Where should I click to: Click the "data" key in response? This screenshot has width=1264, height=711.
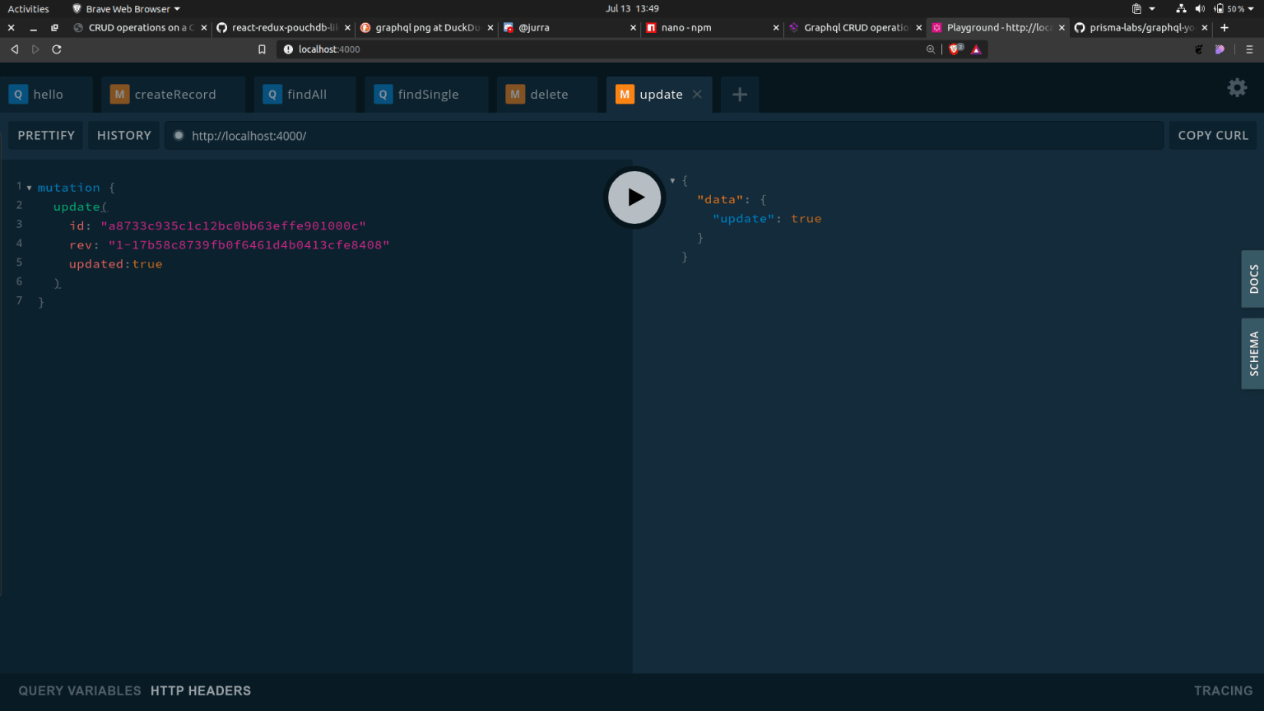(720, 200)
